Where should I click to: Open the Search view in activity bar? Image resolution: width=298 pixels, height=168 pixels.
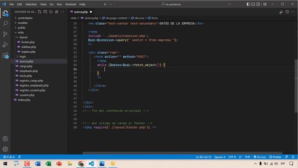5,24
